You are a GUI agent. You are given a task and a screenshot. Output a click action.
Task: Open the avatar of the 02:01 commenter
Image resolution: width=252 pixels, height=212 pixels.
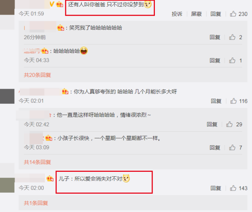click(7, 96)
